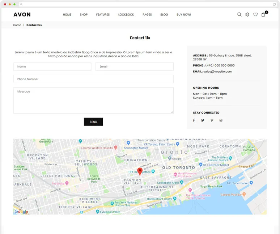
Task: Expand the Pages navigation menu
Action: pos(147,14)
